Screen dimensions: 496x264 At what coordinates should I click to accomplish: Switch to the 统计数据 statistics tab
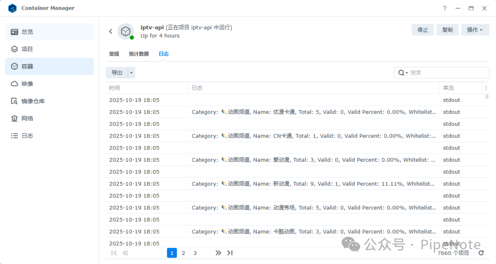(x=139, y=54)
